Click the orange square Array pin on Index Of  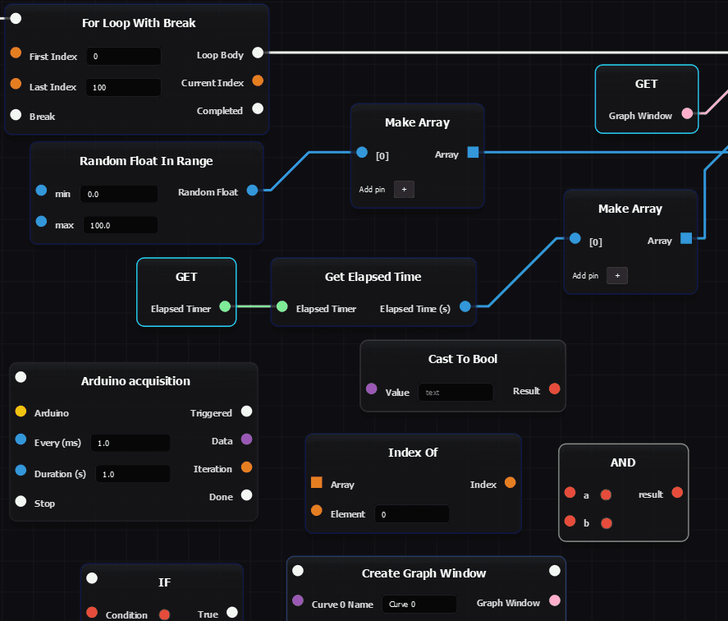[x=316, y=483]
